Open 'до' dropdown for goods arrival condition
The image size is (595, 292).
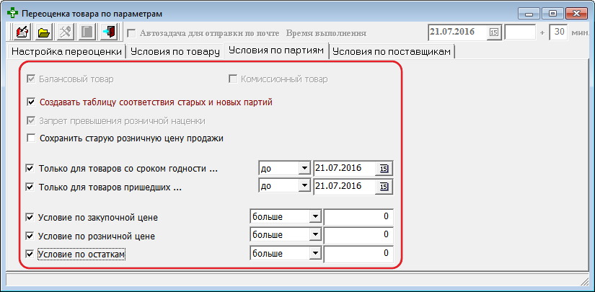pyautogui.click(x=304, y=187)
